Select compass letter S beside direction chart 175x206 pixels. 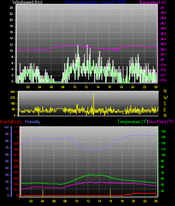(x=165, y=104)
